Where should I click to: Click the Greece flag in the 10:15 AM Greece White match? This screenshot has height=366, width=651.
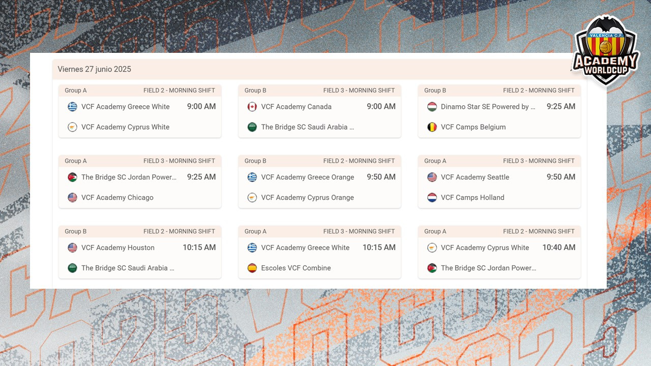252,248
